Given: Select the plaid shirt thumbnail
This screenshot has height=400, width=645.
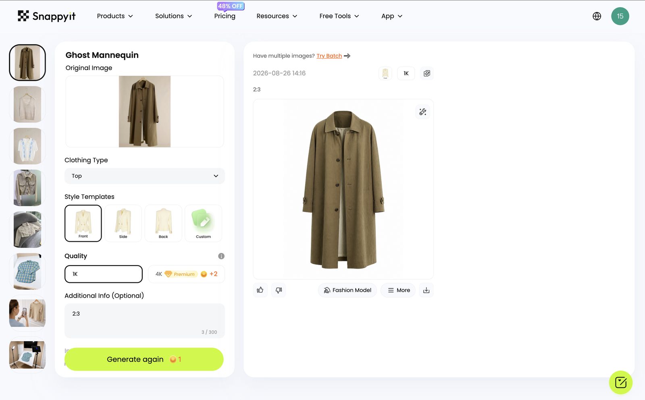Looking at the screenshot, I should coord(27,272).
